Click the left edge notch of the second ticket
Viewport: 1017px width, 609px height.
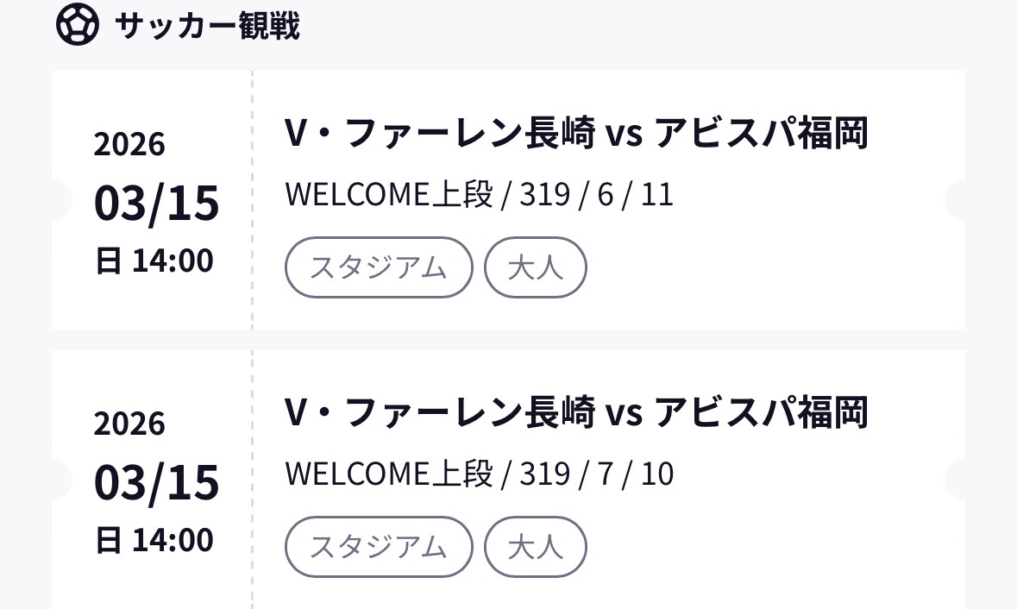coord(60,480)
